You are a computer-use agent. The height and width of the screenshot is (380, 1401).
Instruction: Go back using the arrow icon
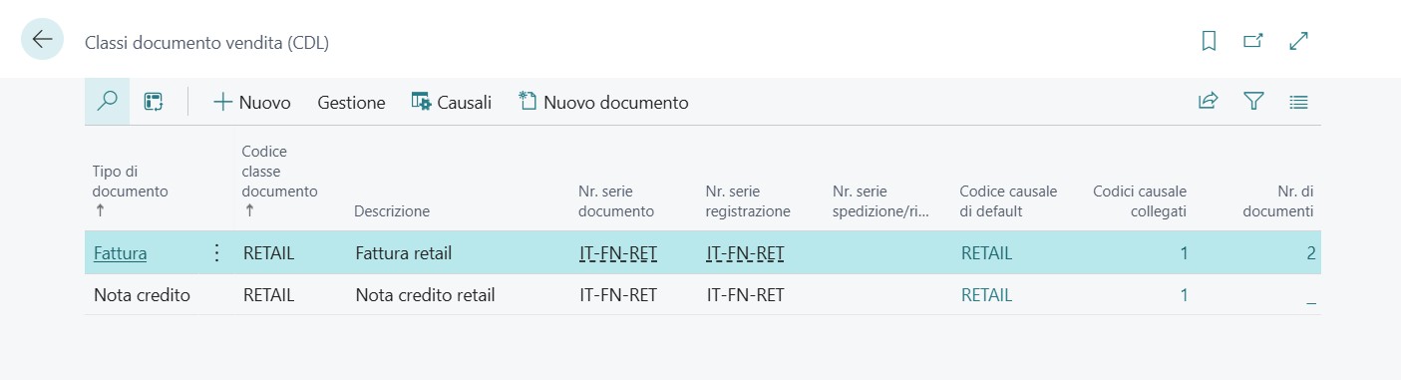[x=42, y=40]
